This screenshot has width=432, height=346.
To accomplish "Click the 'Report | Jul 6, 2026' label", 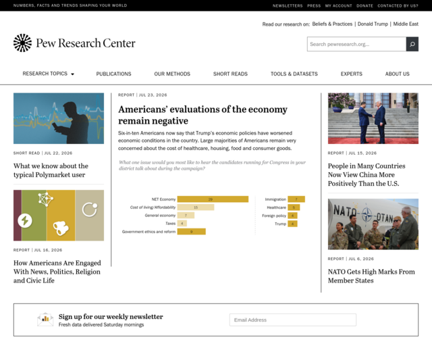I will (351, 259).
